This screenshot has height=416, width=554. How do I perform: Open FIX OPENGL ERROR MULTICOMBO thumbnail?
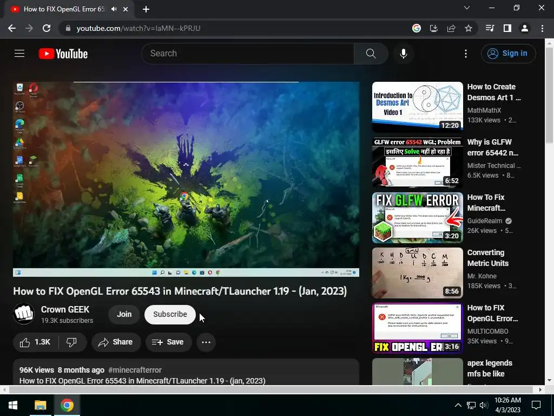coord(417,328)
